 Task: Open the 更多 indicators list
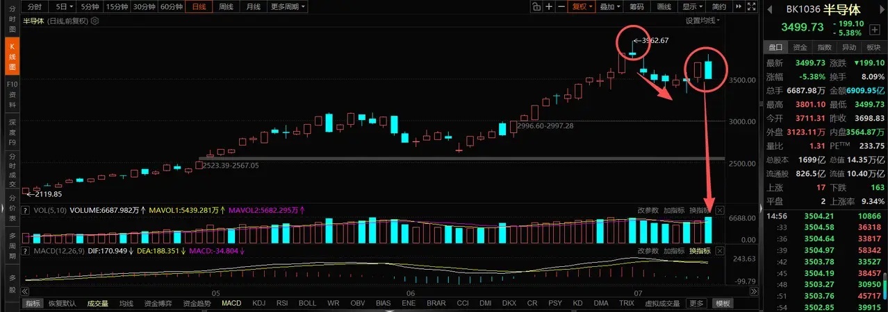pos(696,304)
